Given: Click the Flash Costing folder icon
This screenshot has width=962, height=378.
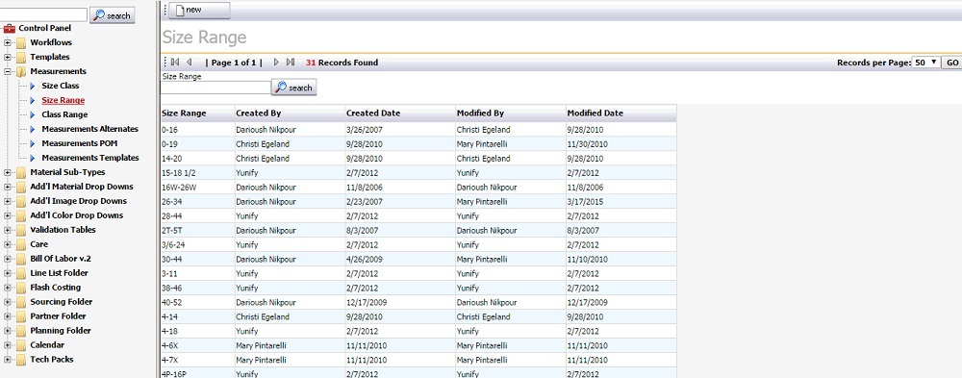Looking at the screenshot, I should (x=21, y=288).
